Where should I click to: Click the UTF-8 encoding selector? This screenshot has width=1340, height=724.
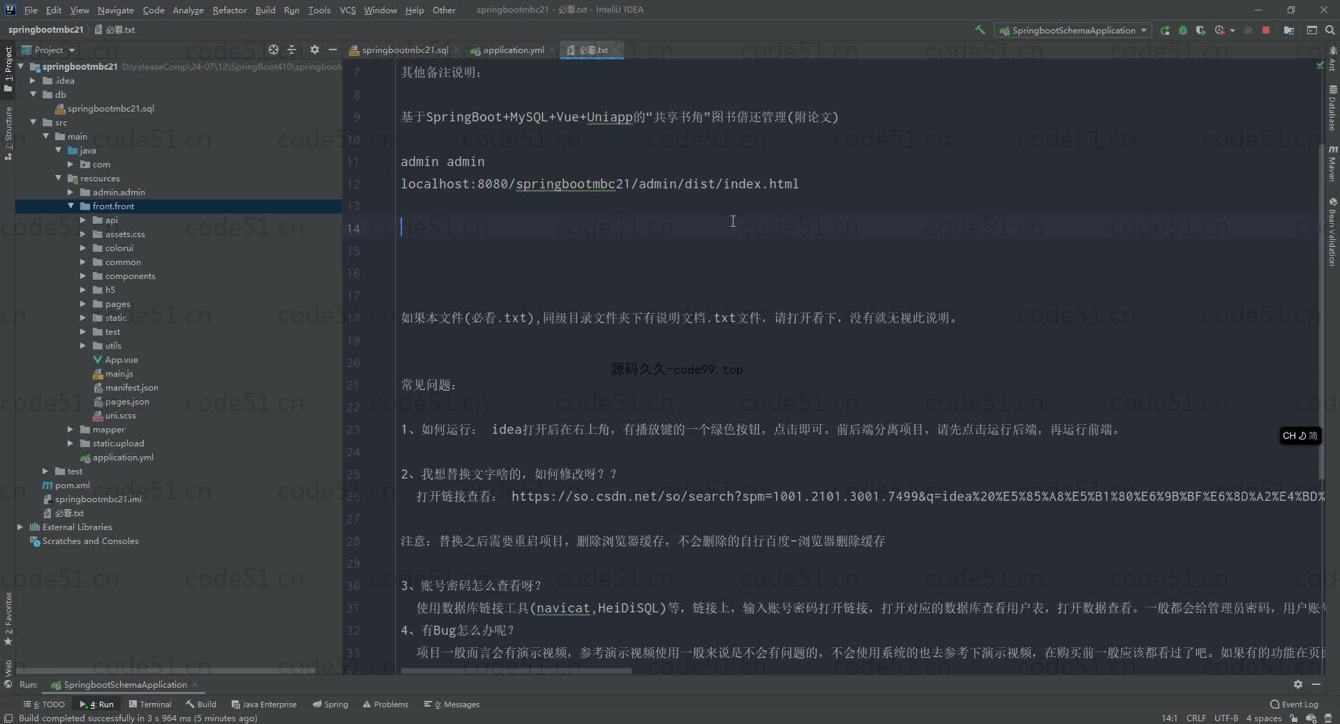click(1226, 718)
